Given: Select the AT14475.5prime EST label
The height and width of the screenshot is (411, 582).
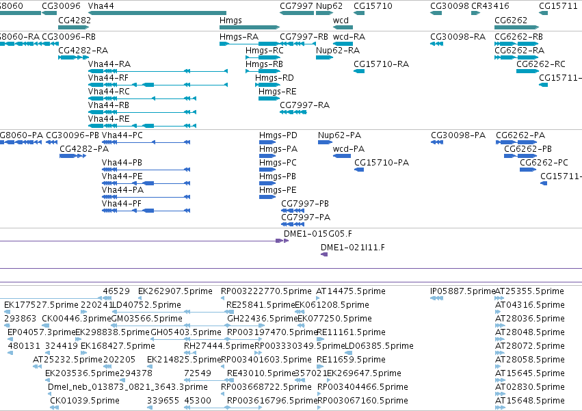Looking at the screenshot, I should pos(351,291).
